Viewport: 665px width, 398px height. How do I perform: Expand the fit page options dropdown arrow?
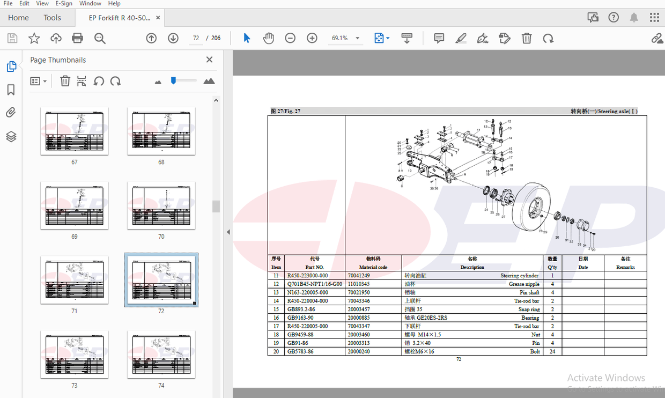coord(388,38)
